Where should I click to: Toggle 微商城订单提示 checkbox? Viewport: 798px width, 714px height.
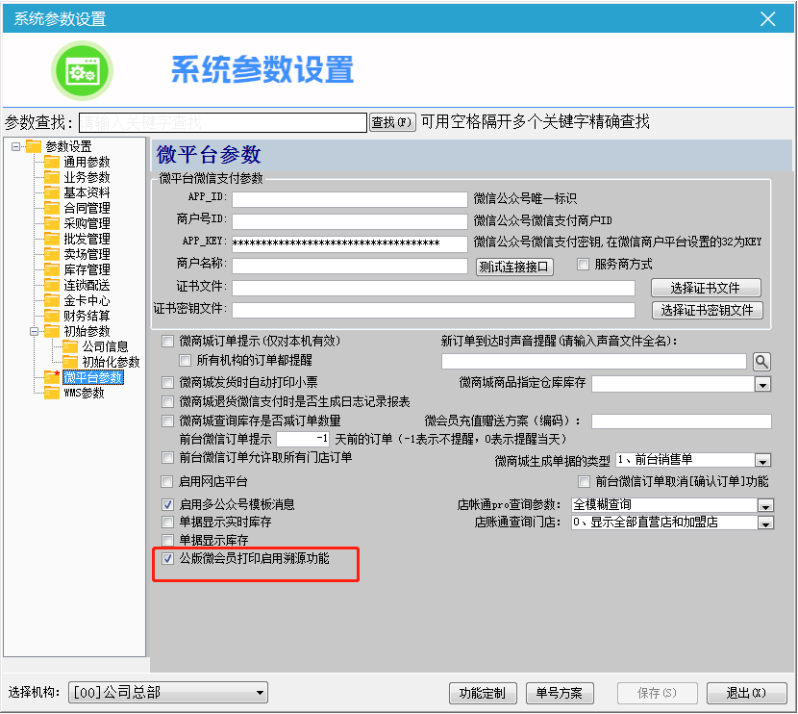[167, 342]
